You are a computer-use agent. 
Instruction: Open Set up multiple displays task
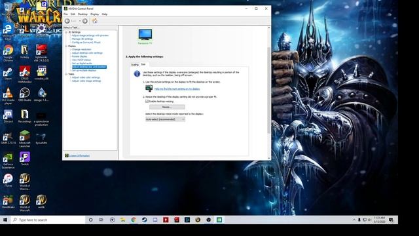click(84, 70)
